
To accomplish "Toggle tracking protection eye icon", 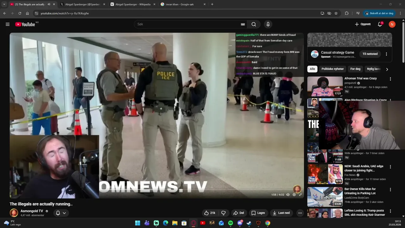I will point(329,13).
